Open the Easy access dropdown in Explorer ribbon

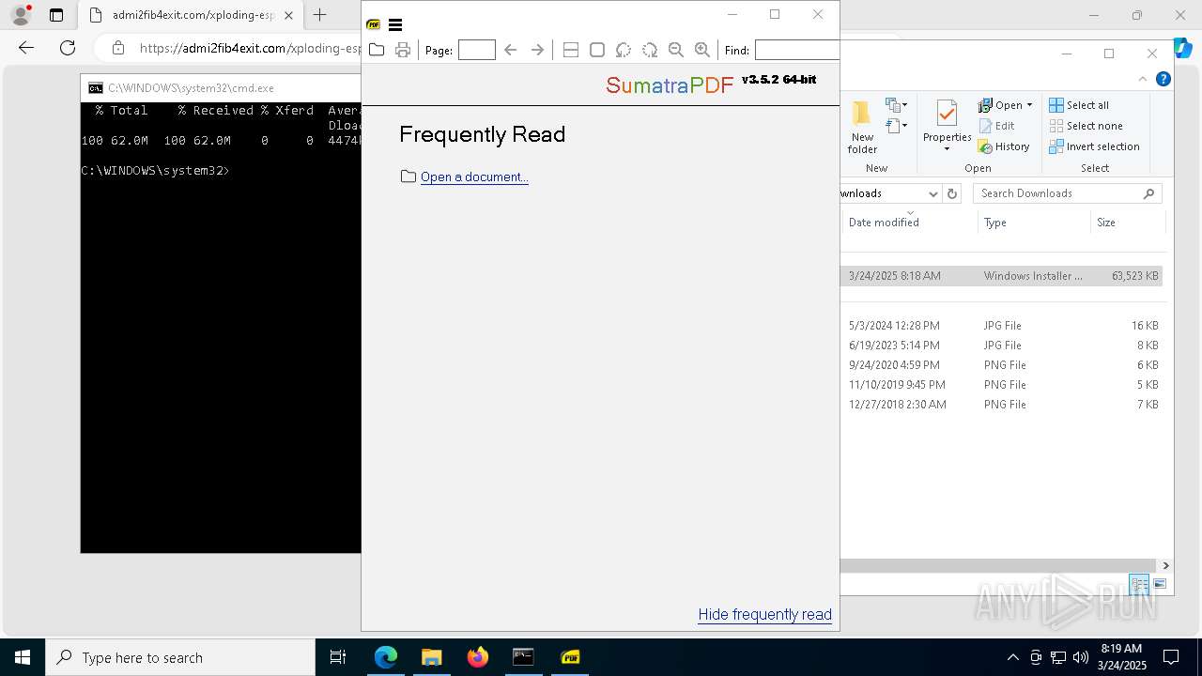[x=897, y=126]
